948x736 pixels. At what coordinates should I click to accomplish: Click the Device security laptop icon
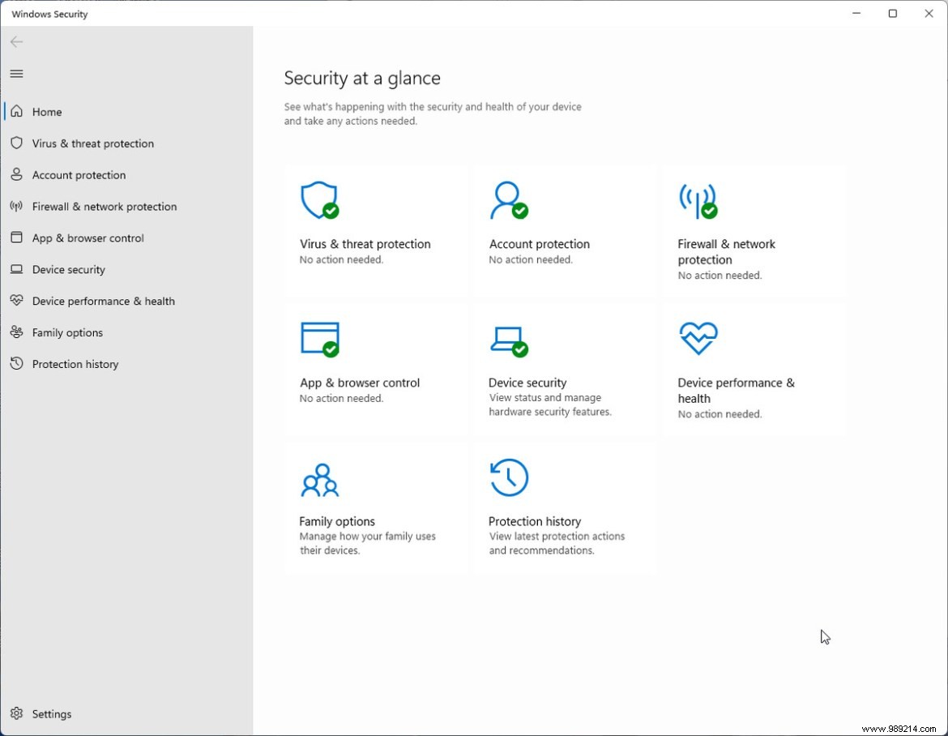click(x=509, y=339)
